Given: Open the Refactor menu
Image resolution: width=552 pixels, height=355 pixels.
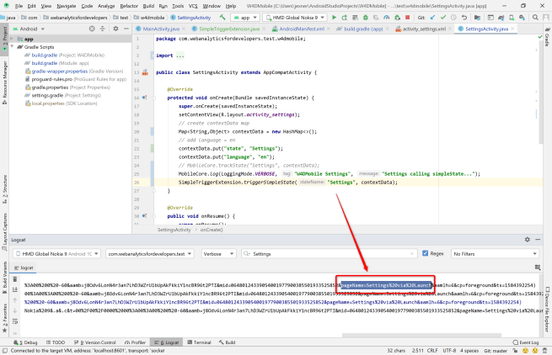Looking at the screenshot, I should pos(130,5).
